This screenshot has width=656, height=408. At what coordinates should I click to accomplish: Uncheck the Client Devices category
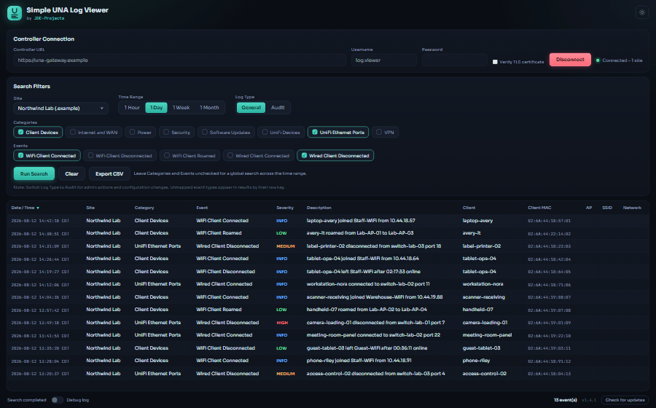38,132
